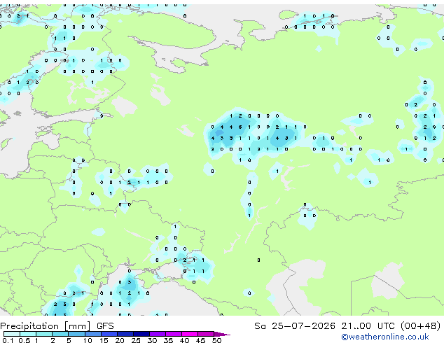Select the 0.5–1 mm legend swatch
The height and width of the screenshot is (343, 444).
click(28, 334)
